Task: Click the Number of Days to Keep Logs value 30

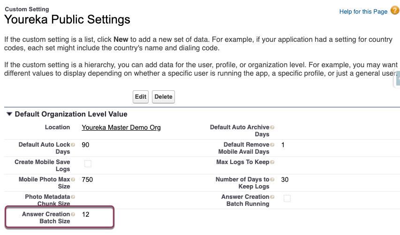Action: tap(285, 180)
